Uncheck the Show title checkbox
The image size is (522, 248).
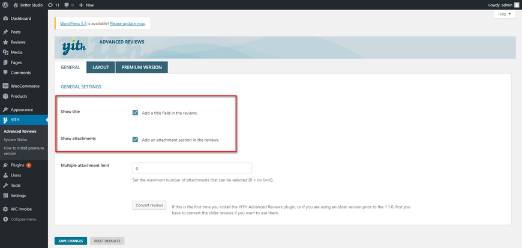click(x=135, y=113)
